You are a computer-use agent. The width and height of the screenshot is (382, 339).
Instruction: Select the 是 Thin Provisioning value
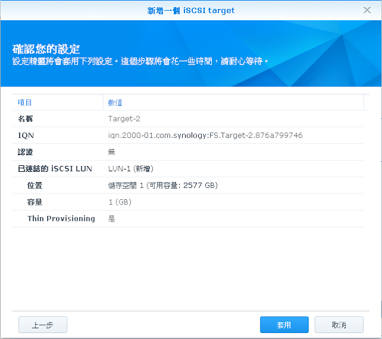[x=112, y=218]
